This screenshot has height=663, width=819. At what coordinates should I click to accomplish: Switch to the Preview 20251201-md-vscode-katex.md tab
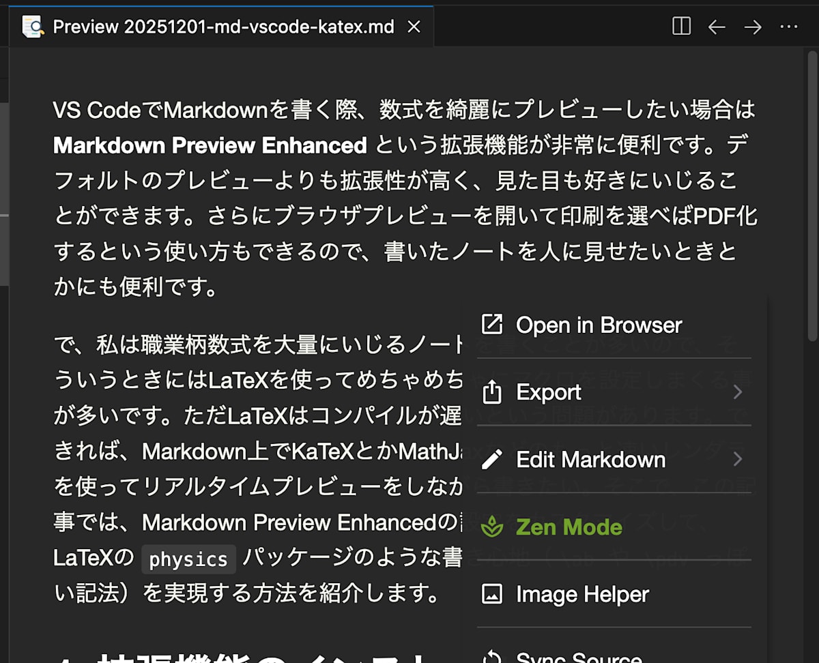218,26
